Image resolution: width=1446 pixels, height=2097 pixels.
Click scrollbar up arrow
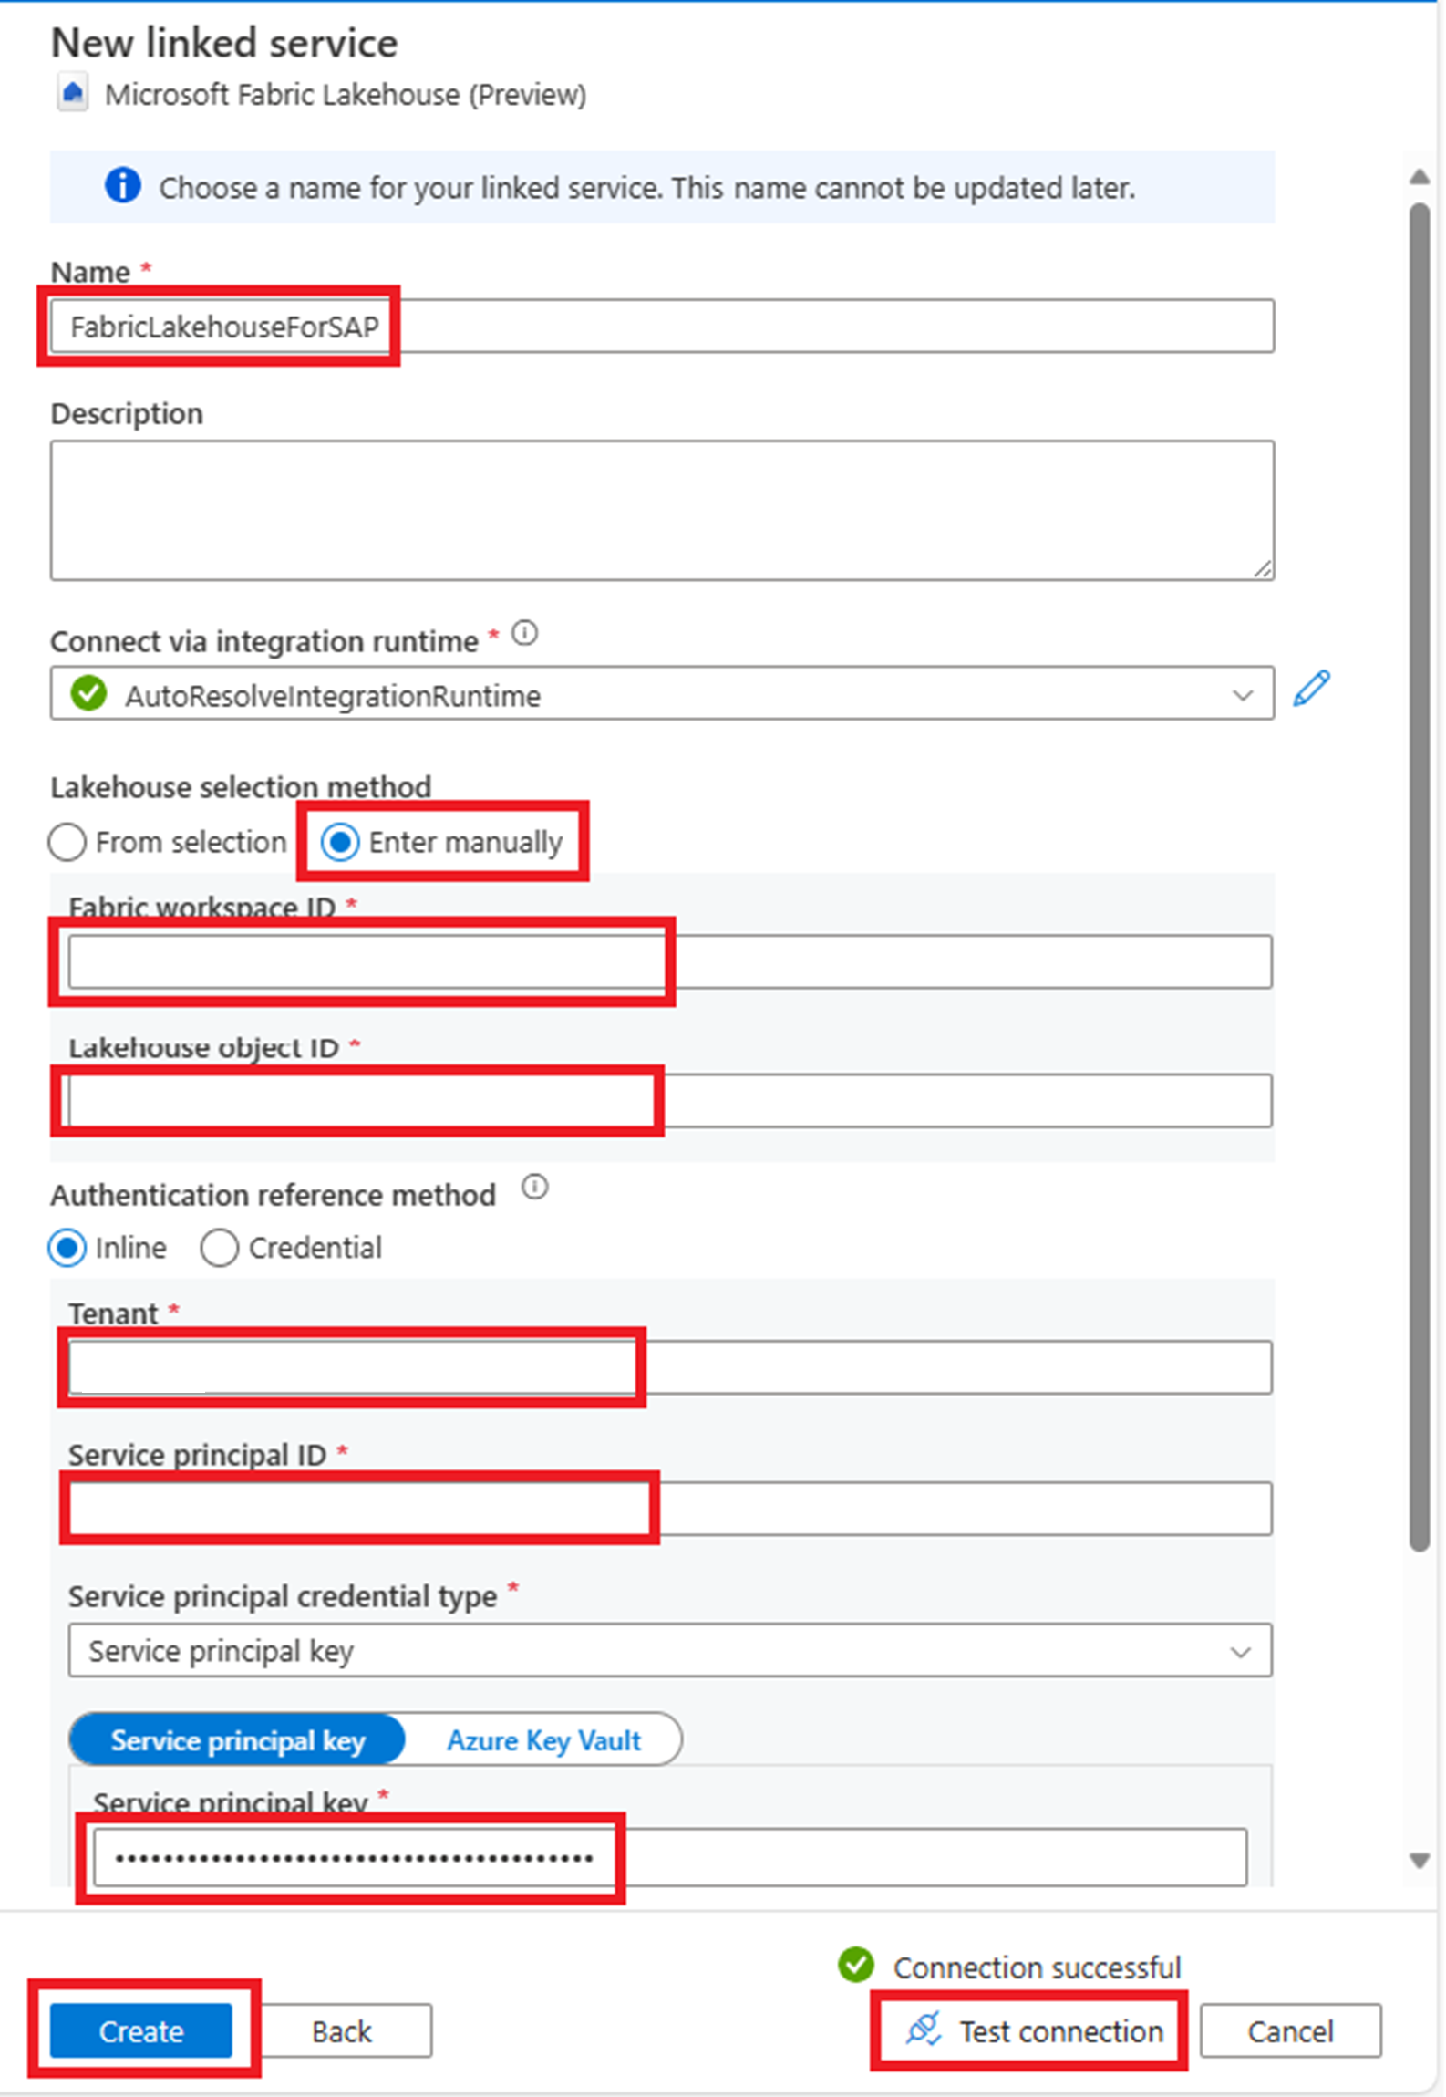[1418, 176]
